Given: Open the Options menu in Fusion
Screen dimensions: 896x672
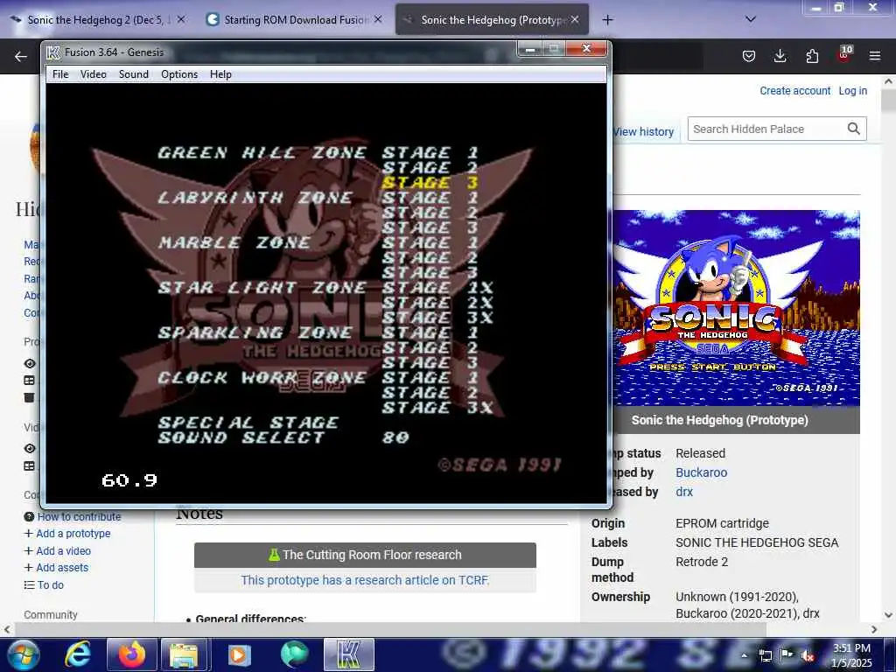Looking at the screenshot, I should (179, 74).
